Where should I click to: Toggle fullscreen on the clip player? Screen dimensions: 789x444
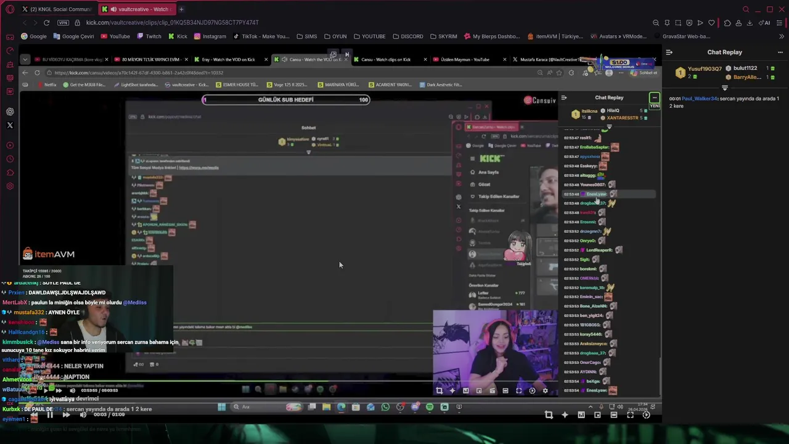click(x=630, y=415)
